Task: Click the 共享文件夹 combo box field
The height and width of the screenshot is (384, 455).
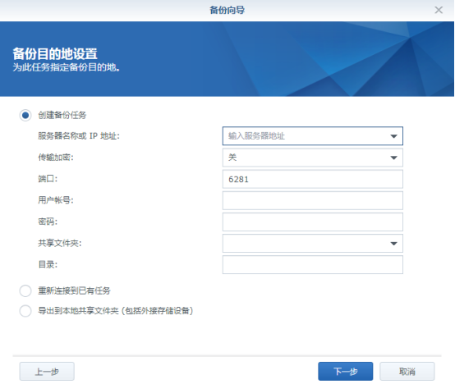Action: point(313,244)
